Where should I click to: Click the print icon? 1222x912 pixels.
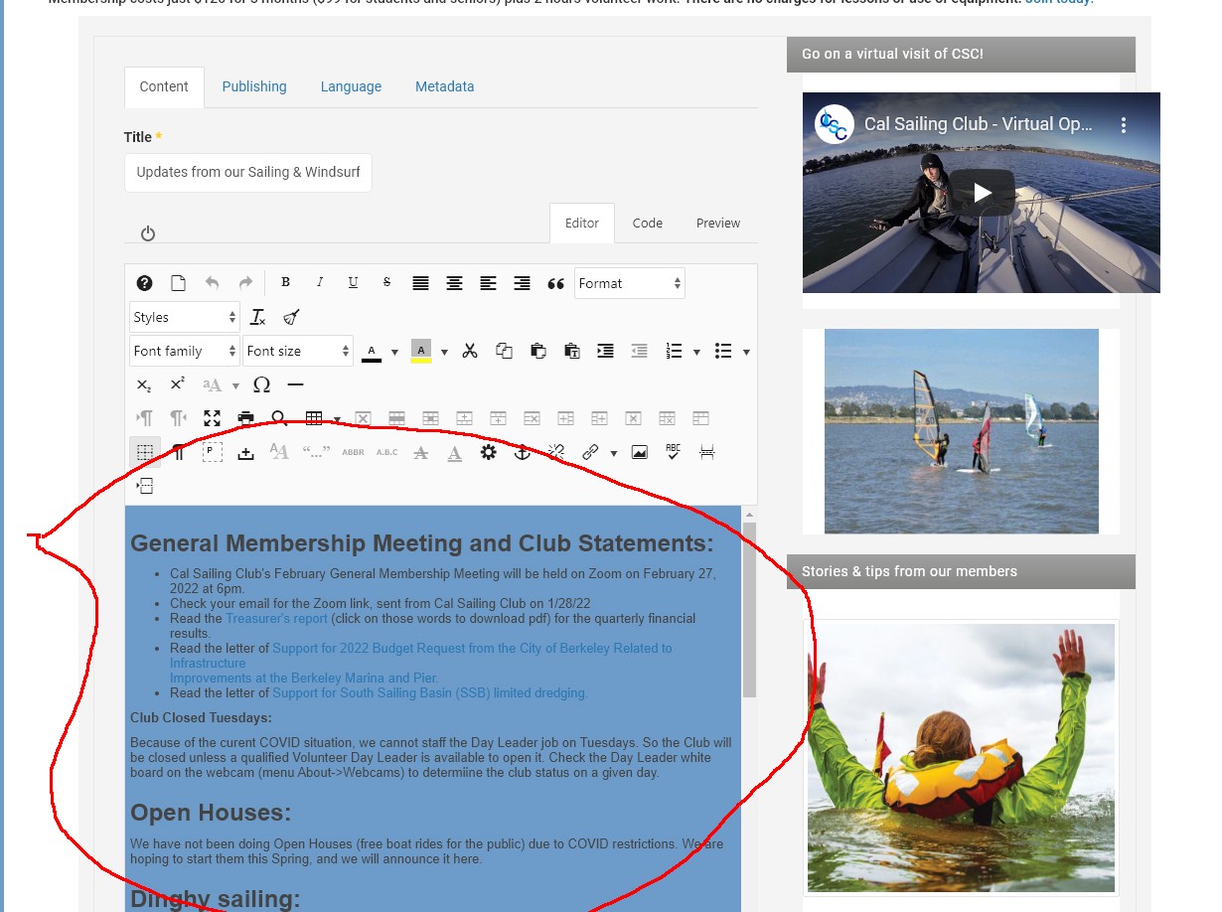tap(245, 418)
